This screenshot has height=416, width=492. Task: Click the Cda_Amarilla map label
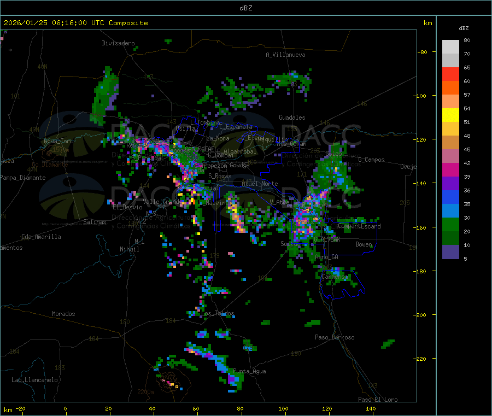click(41, 237)
